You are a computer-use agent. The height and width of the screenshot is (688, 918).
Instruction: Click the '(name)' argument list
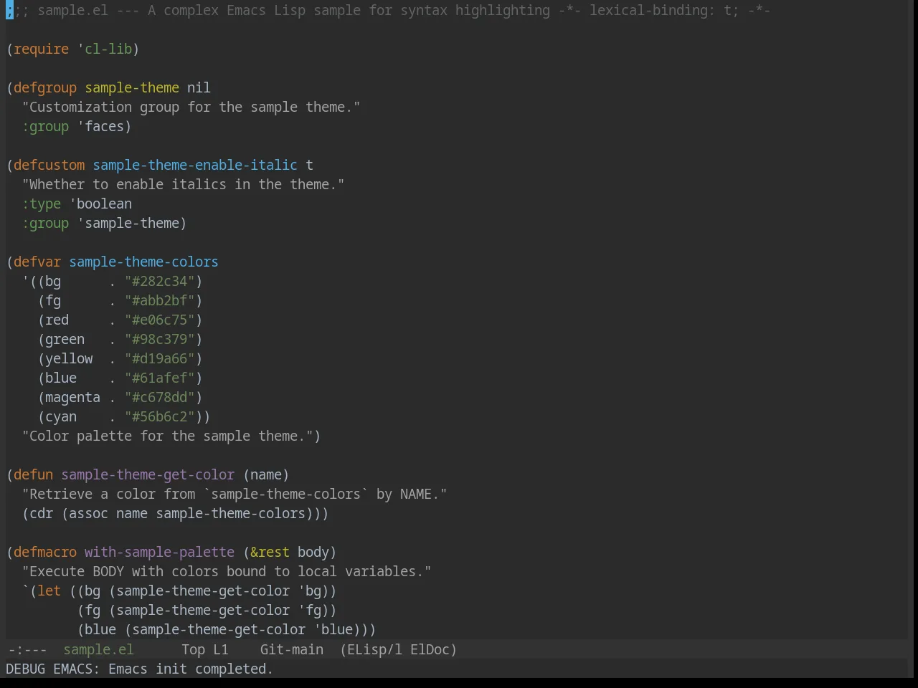266,474
